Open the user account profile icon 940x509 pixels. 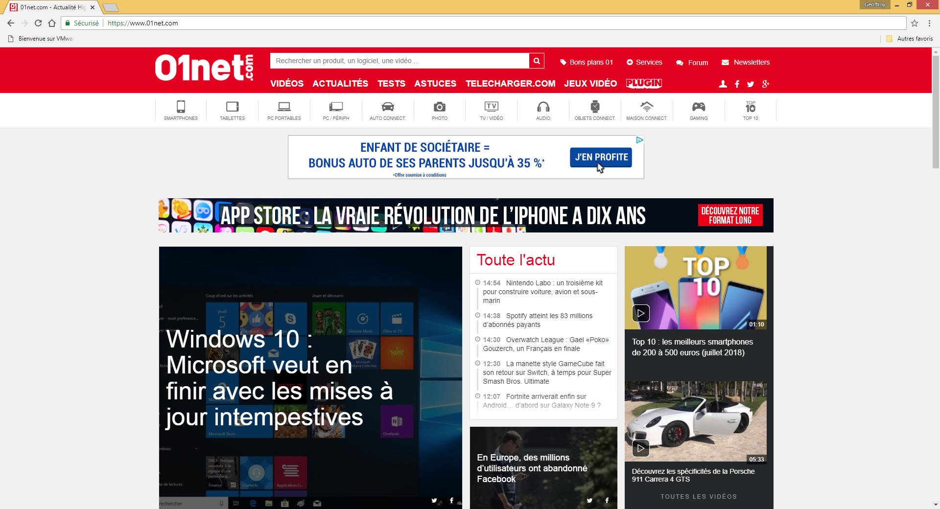[x=723, y=84]
